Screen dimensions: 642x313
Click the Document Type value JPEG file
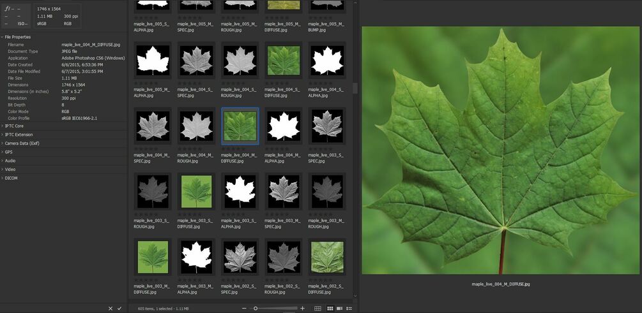pos(69,52)
